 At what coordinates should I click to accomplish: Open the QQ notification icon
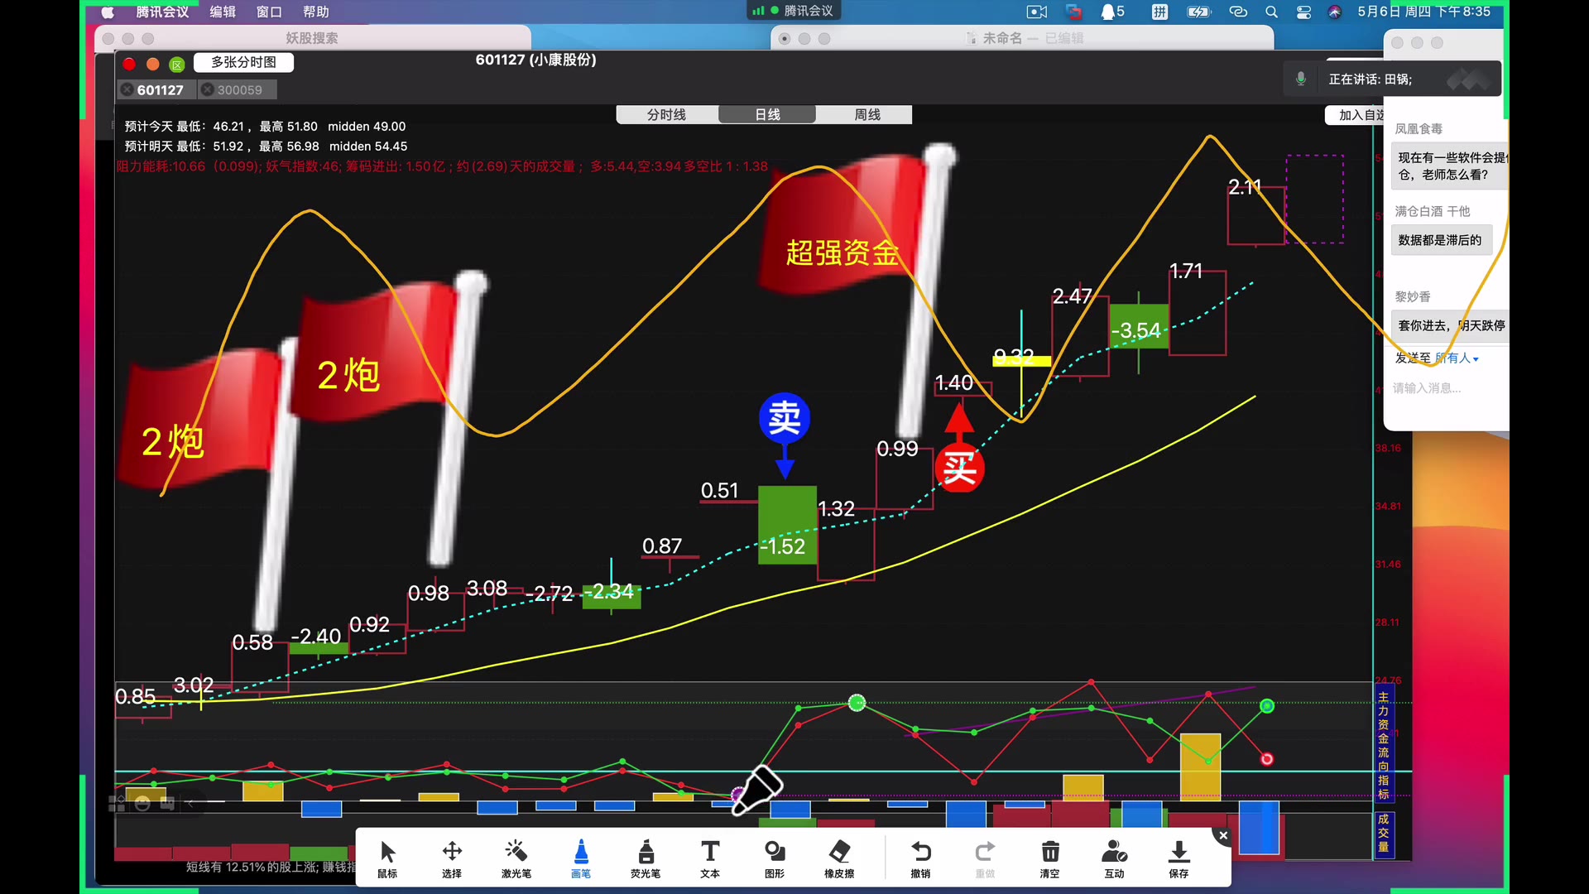coord(1112,12)
